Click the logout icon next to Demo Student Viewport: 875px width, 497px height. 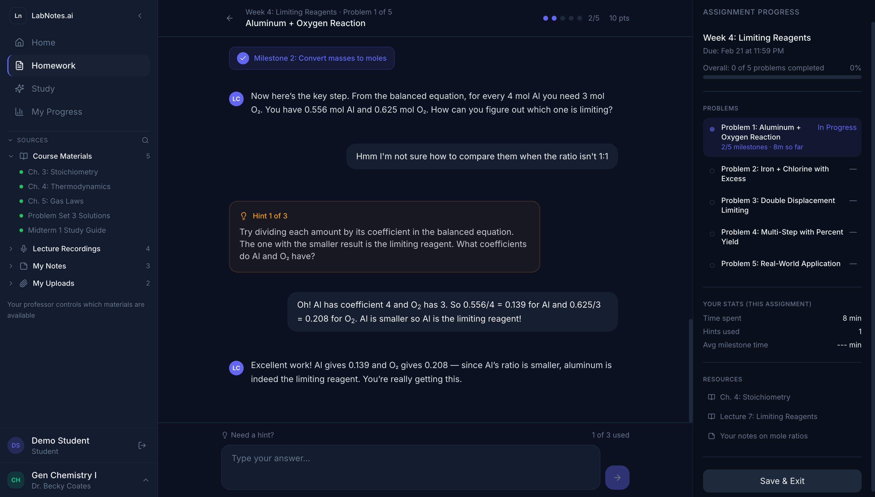[x=142, y=445]
